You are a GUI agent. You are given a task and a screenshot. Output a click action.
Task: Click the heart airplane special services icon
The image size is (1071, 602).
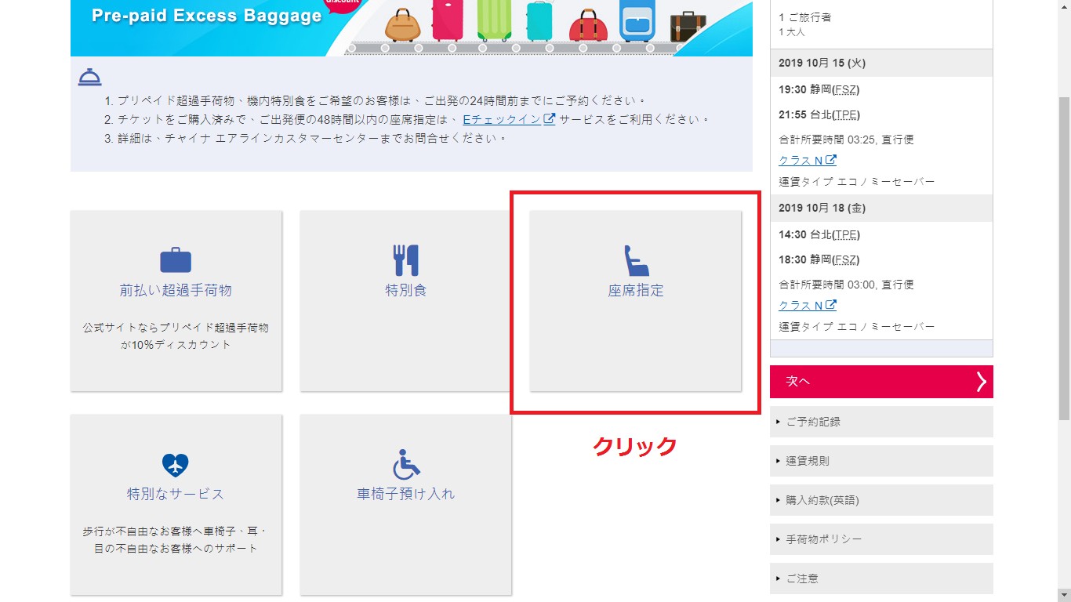pyautogui.click(x=176, y=465)
